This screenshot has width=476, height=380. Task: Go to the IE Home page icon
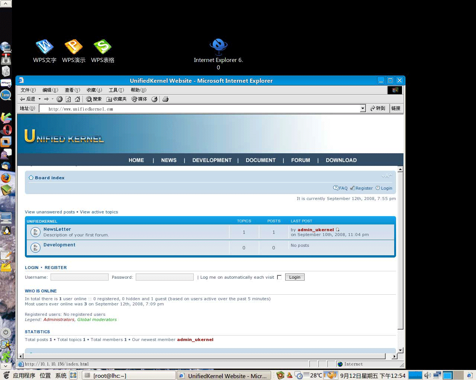click(77, 99)
